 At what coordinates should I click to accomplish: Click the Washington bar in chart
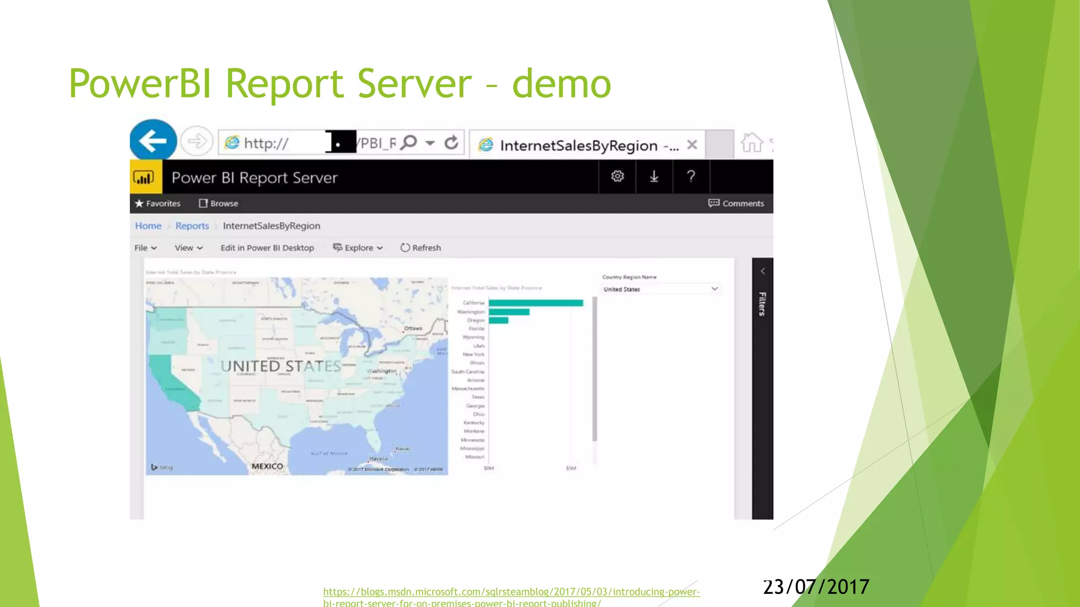pos(509,312)
